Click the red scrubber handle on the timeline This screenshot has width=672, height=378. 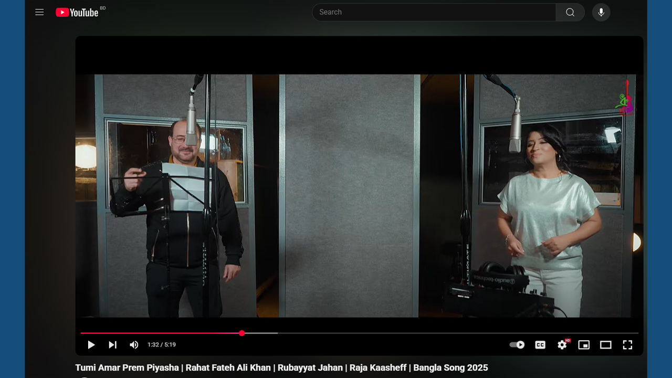tap(241, 333)
